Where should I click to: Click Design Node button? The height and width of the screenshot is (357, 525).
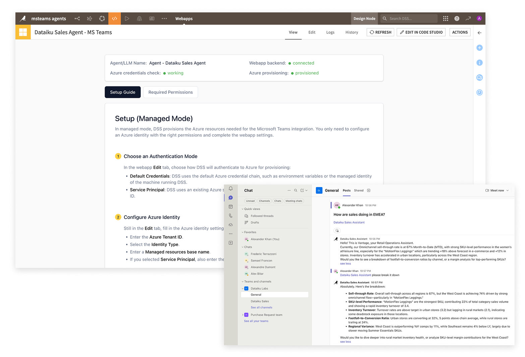(x=364, y=18)
